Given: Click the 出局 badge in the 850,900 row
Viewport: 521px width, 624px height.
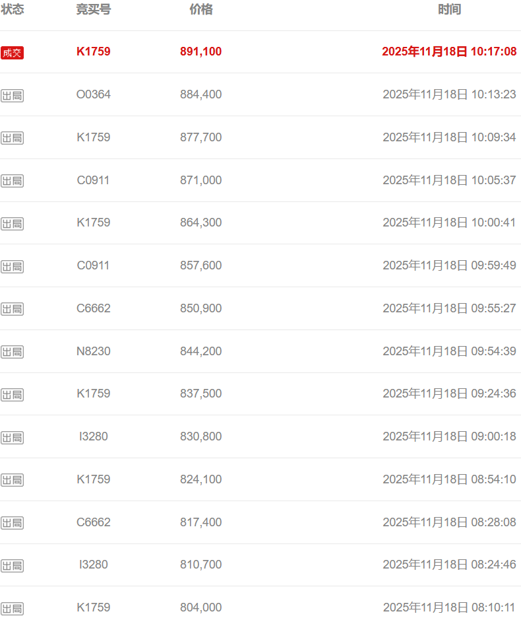Looking at the screenshot, I should (12, 309).
